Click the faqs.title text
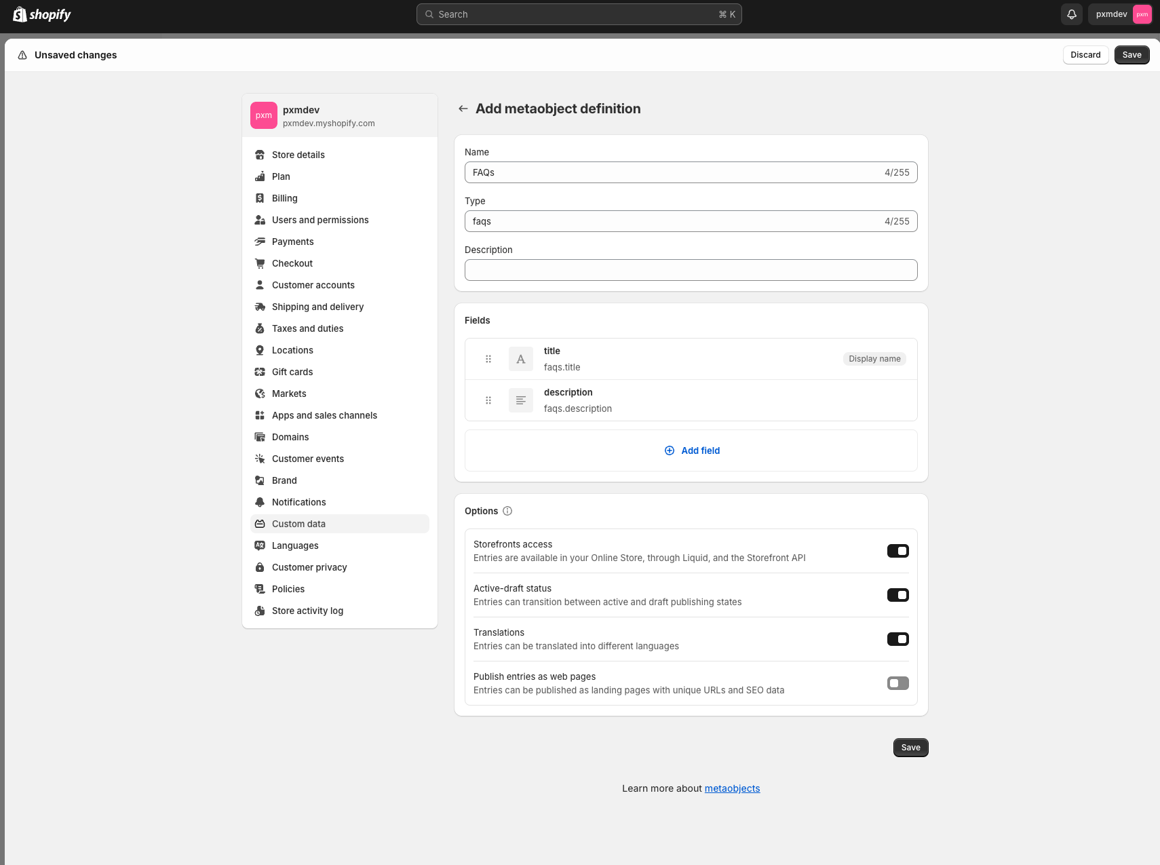This screenshot has width=1160, height=865. (562, 367)
